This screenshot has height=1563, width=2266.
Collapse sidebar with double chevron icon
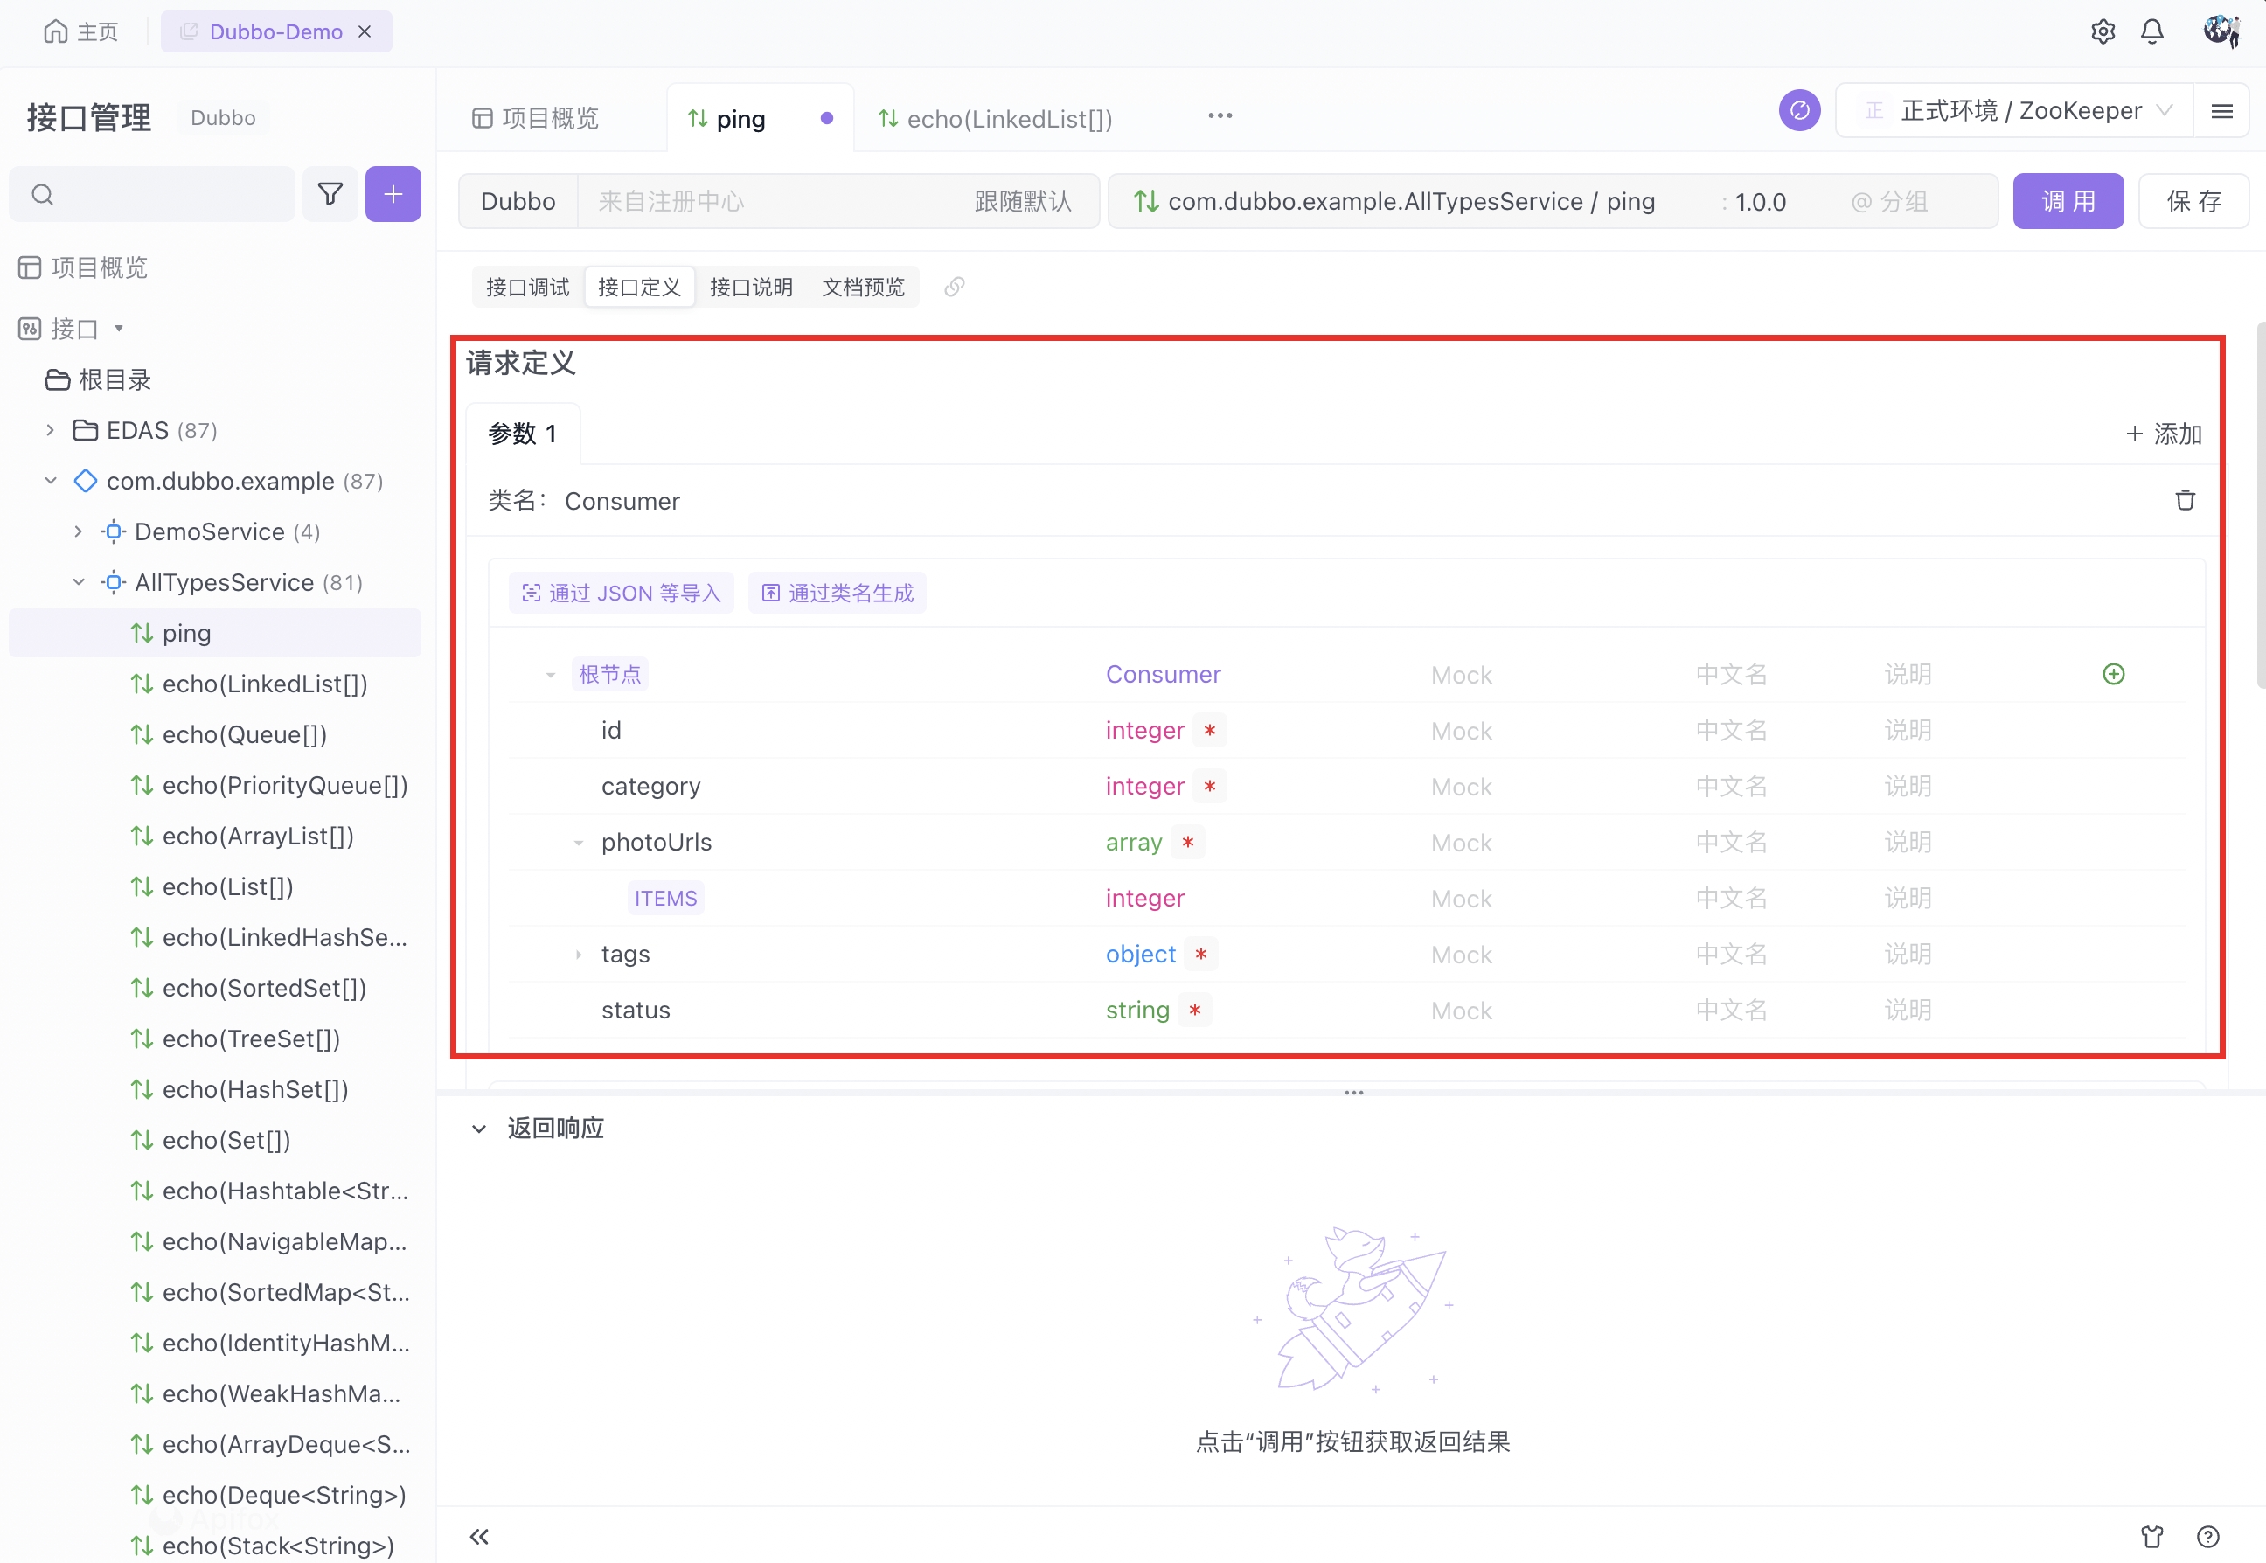tap(479, 1536)
